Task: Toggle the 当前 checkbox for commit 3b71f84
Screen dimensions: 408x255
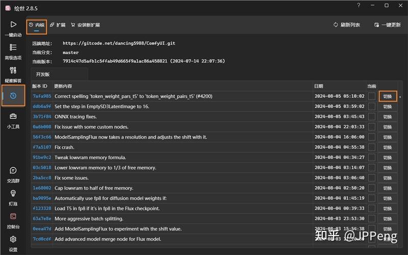Action: (x=372, y=116)
